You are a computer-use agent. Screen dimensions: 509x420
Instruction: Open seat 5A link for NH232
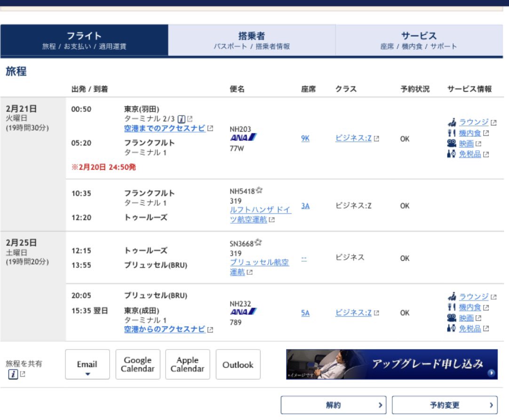(305, 313)
